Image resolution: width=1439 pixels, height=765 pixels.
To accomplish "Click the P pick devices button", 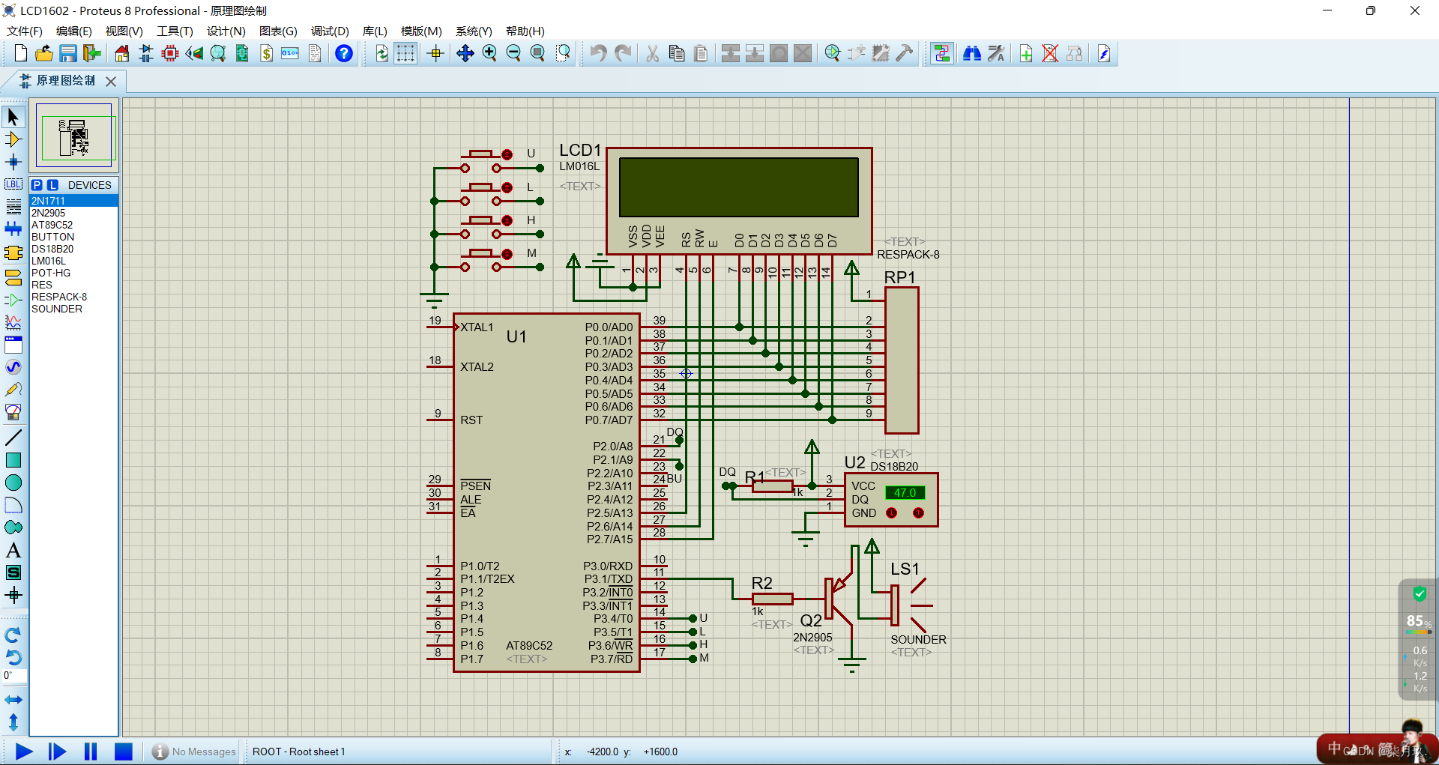I will [37, 185].
